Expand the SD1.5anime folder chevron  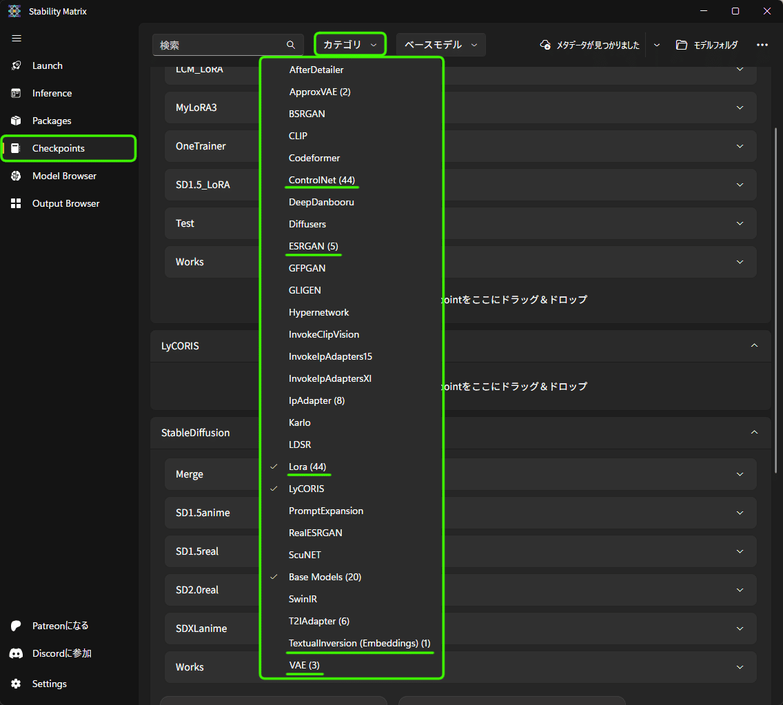click(740, 513)
